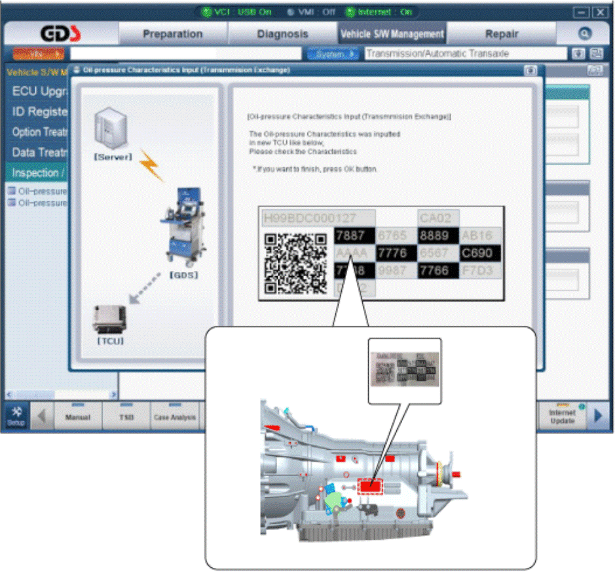Click code cell 7887
615x587 pixels.
[354, 235]
